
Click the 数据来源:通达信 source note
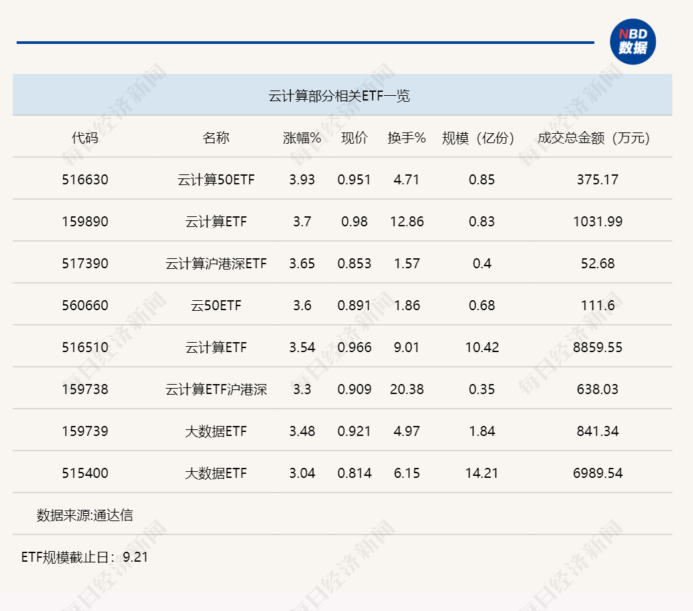click(85, 514)
